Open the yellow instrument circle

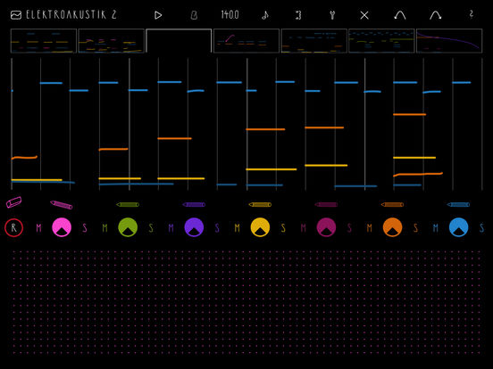click(x=260, y=227)
